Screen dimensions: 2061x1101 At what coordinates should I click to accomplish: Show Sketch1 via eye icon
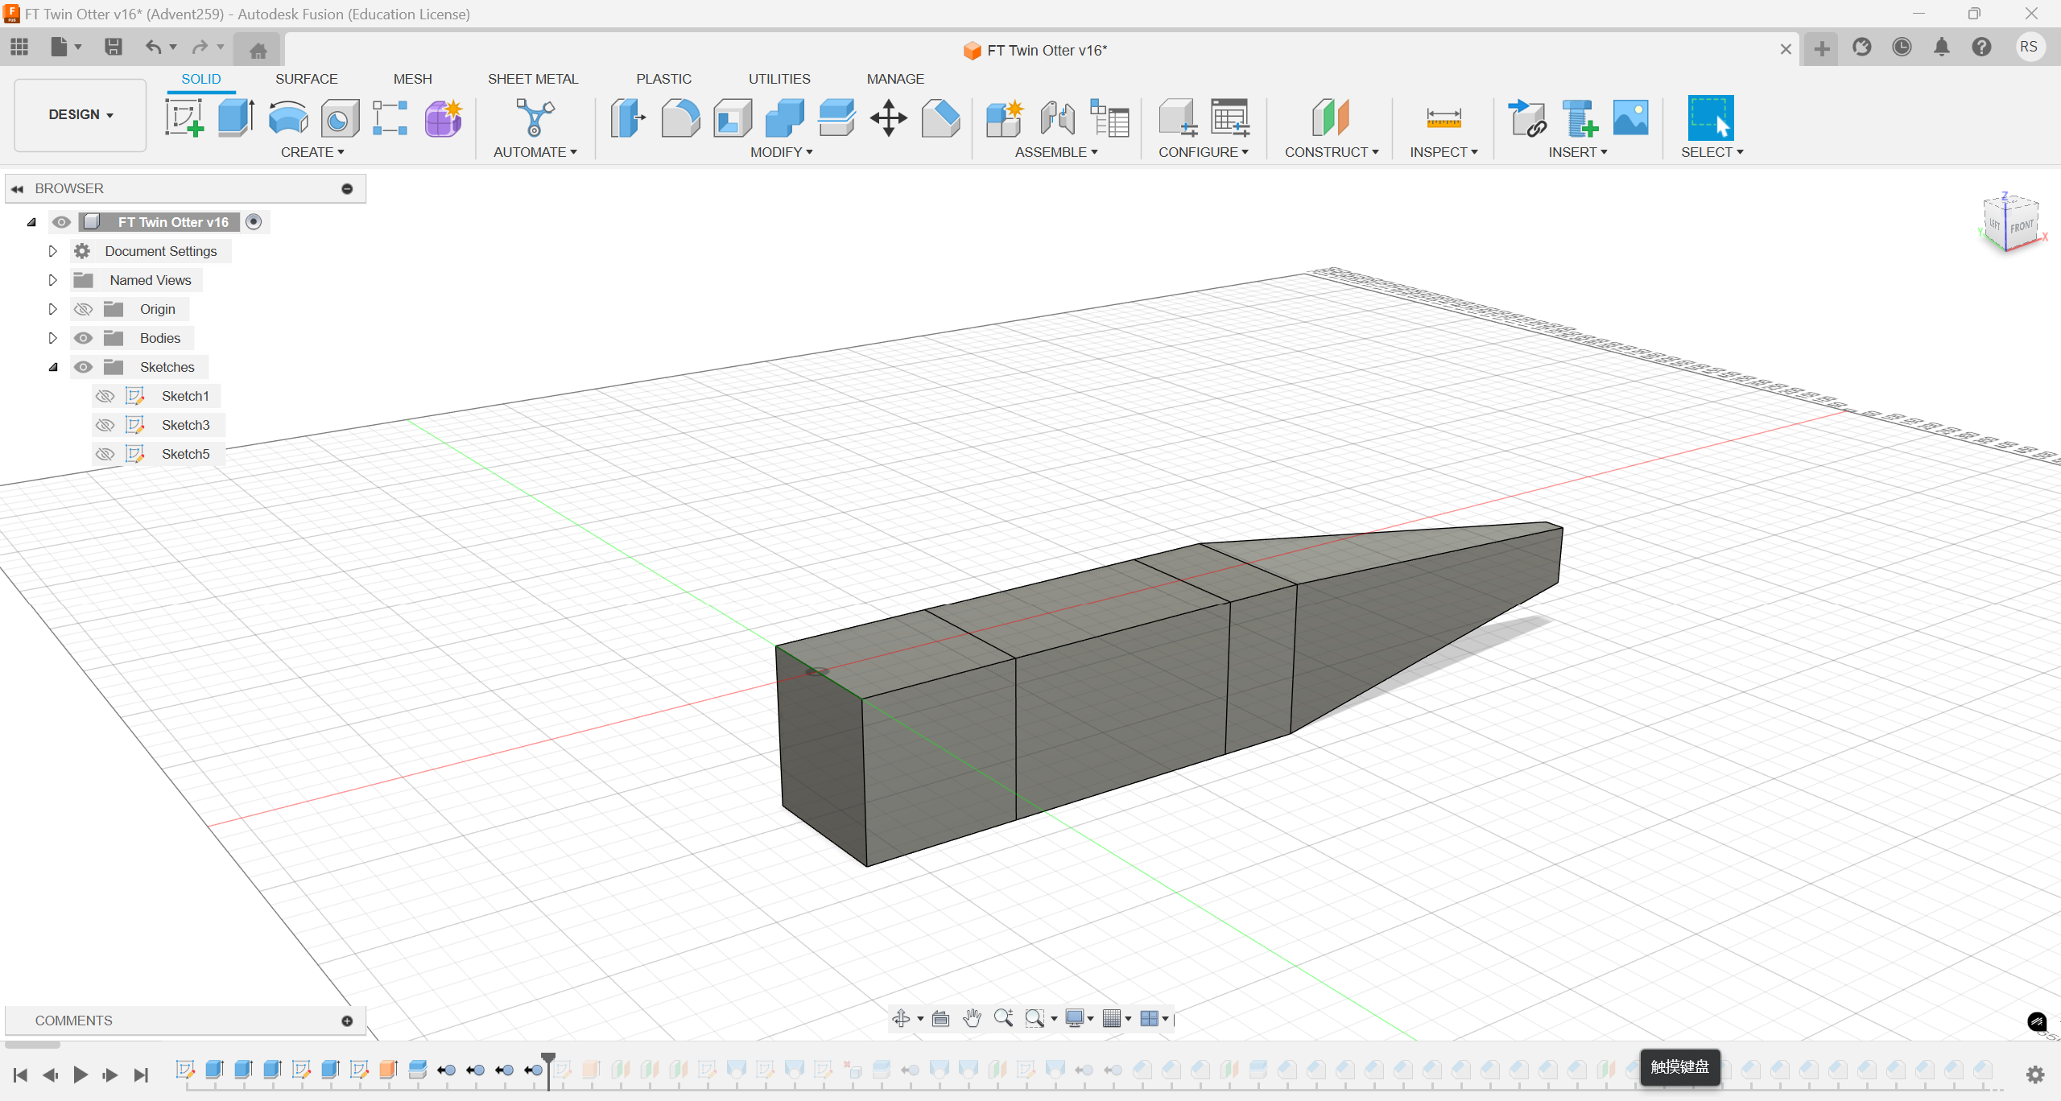point(105,396)
